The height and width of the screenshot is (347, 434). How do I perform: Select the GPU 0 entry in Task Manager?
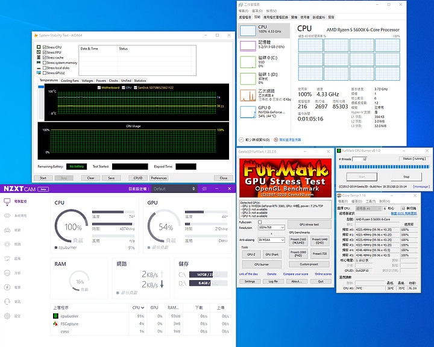265,112
